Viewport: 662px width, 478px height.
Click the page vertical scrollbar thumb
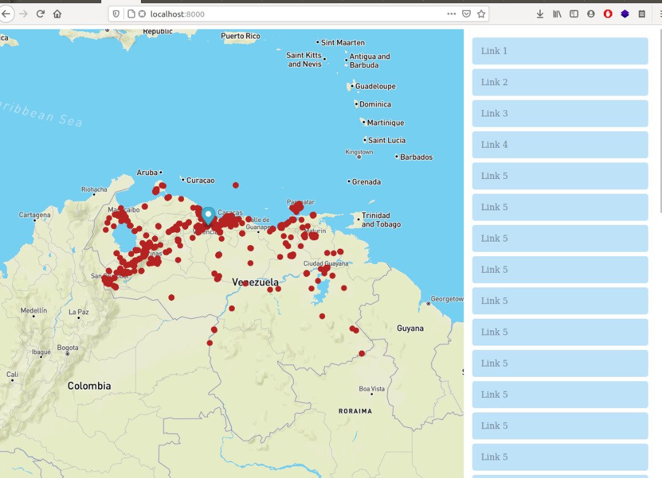(x=660, y=120)
